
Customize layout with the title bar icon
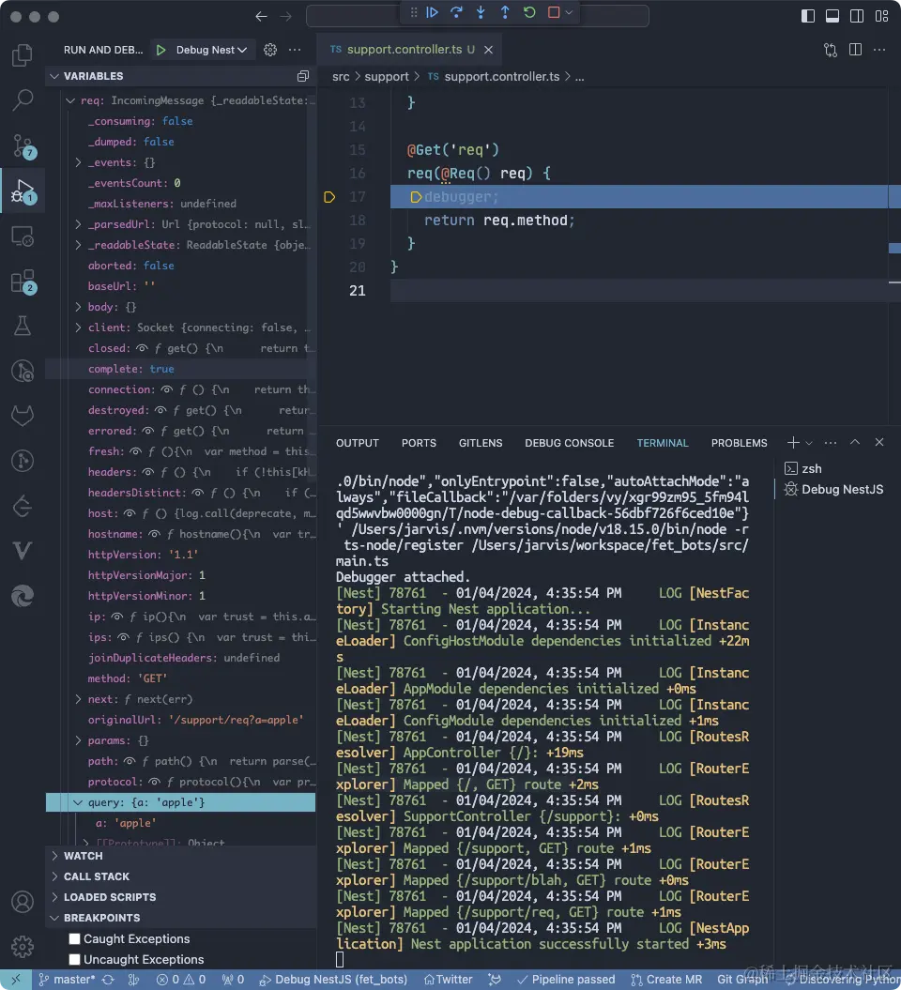(x=882, y=16)
